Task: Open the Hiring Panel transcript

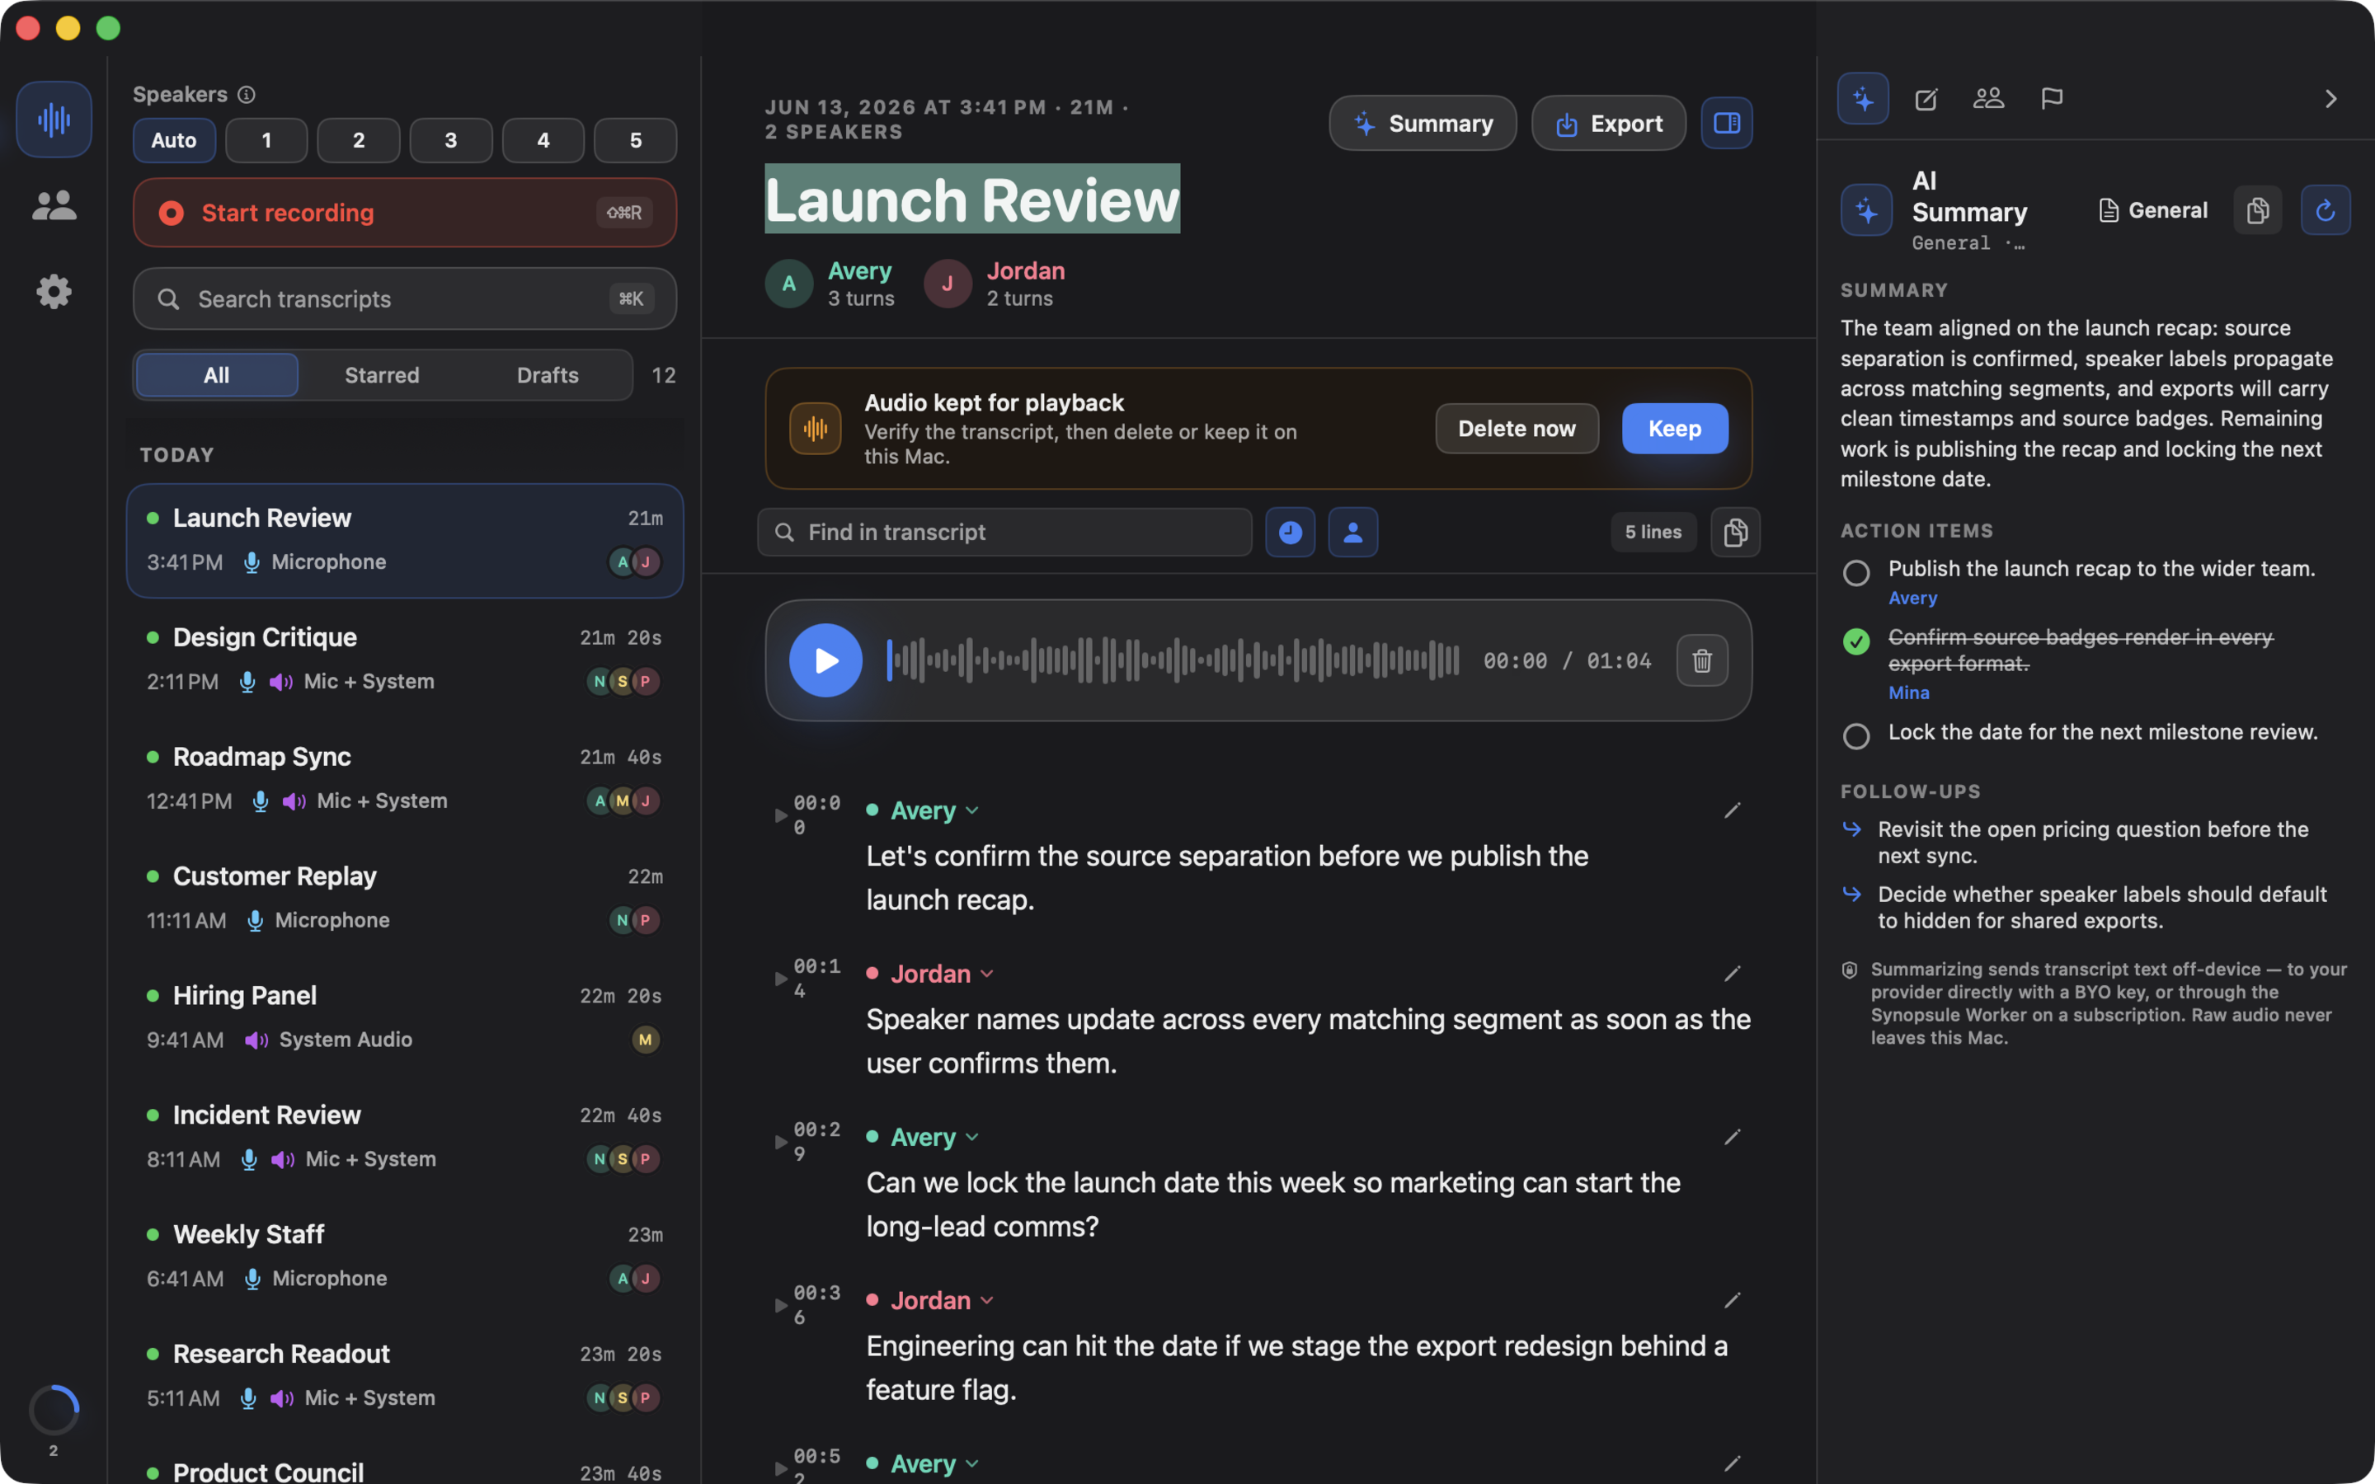Action: (404, 1018)
